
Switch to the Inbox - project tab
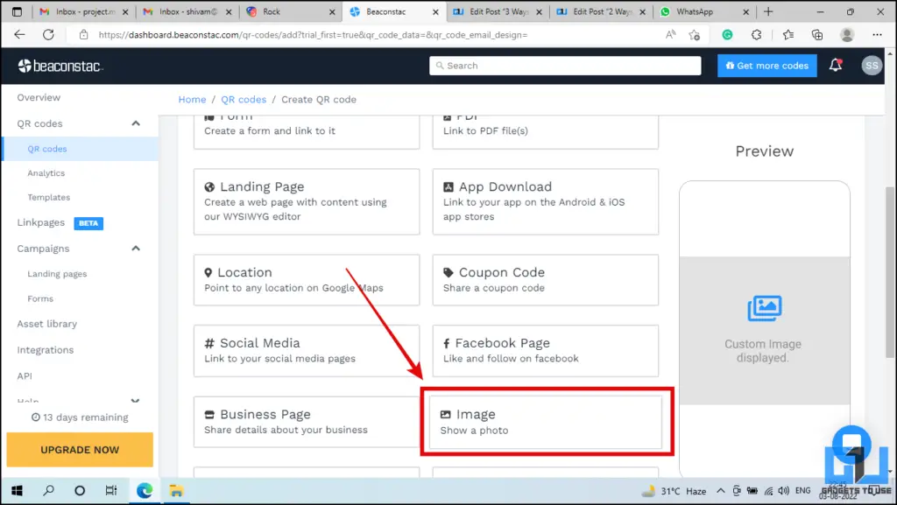pyautogui.click(x=84, y=11)
